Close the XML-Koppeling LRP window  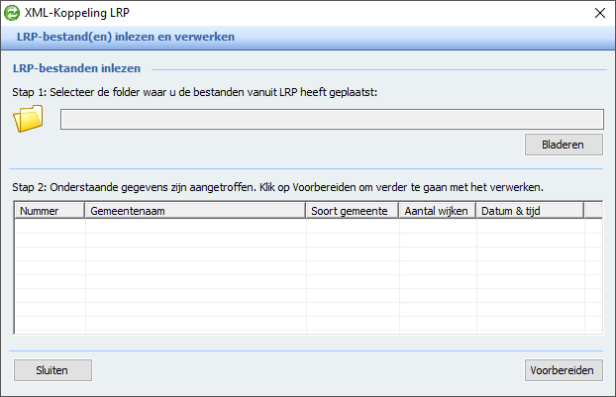600,13
